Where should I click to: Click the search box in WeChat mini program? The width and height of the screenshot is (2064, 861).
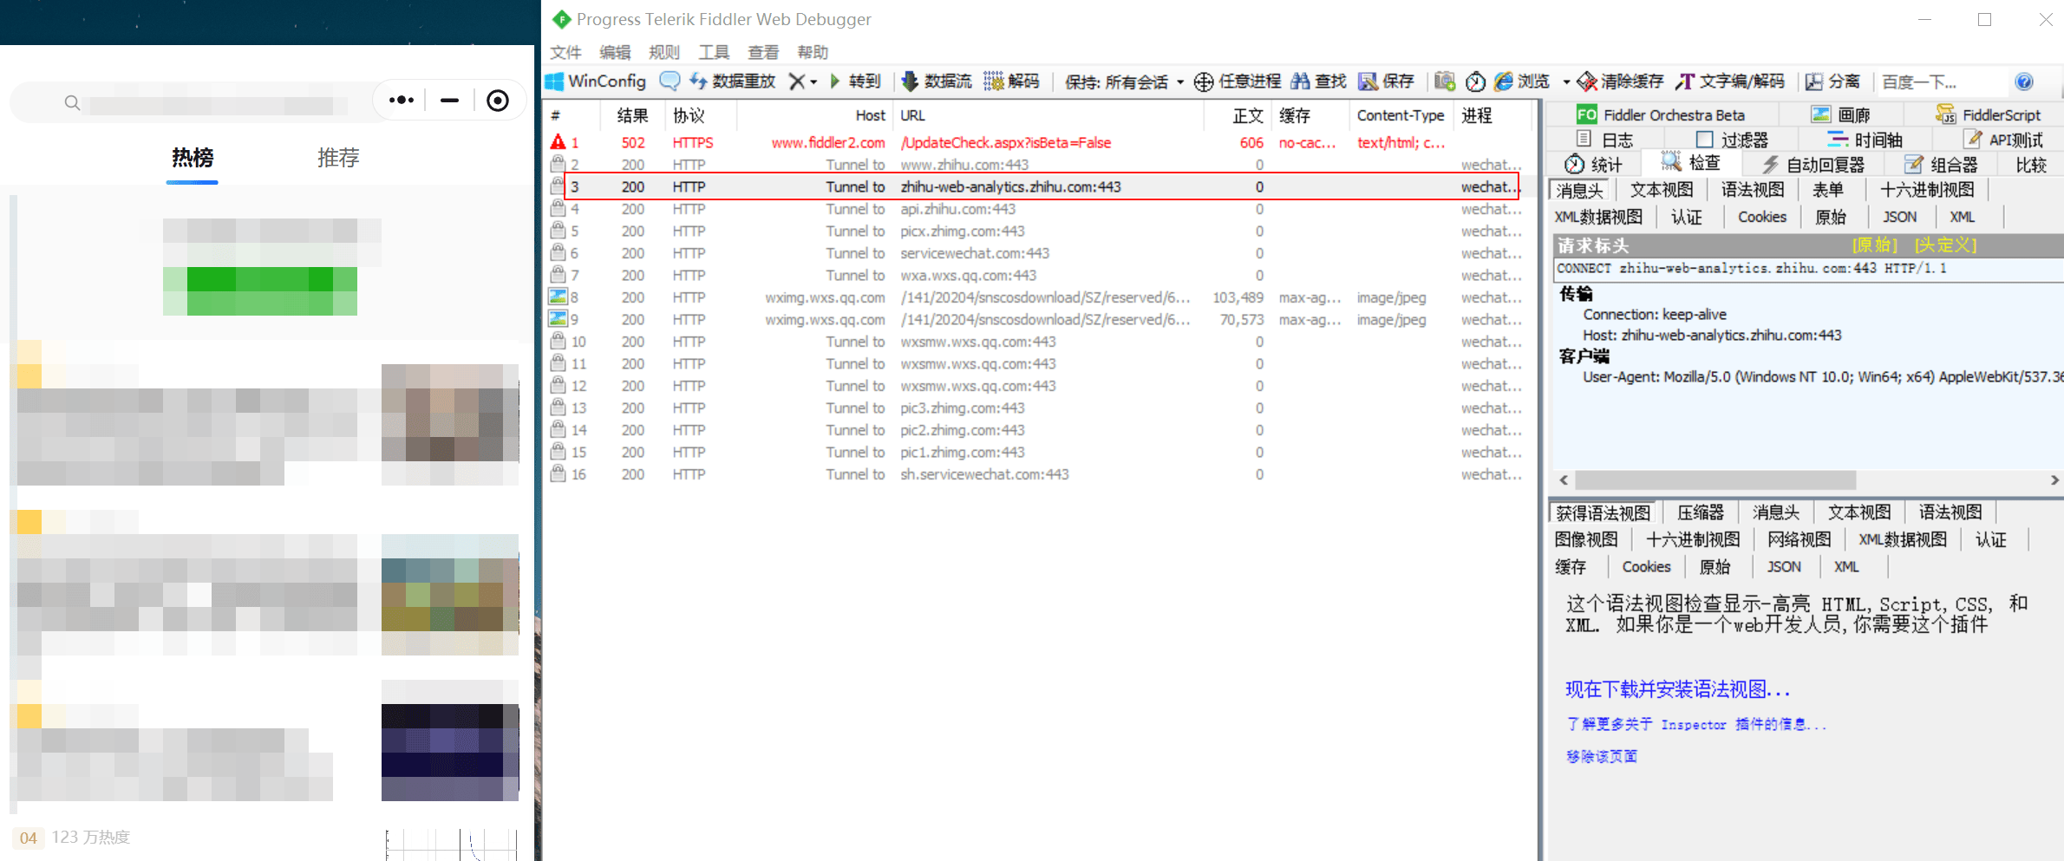click(x=192, y=103)
